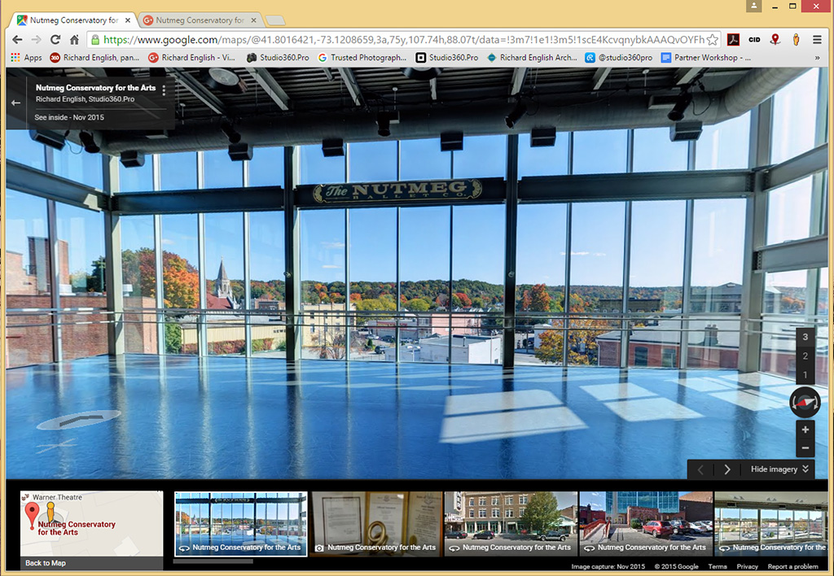Click the green secure padlock icon
This screenshot has height=576, width=834.
95,40
